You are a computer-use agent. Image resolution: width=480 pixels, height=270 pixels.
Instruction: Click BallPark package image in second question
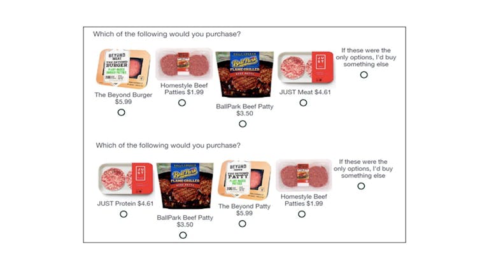point(184,185)
